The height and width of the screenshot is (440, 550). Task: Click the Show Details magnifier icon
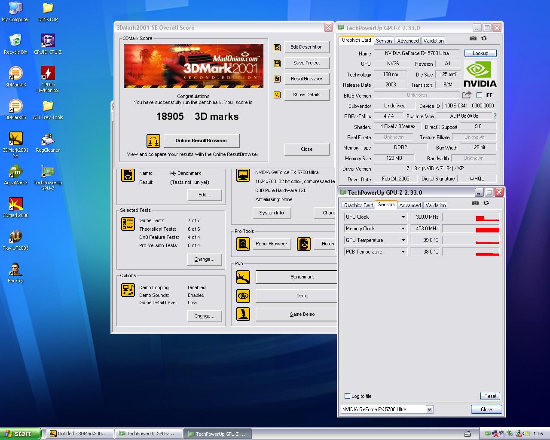coord(277,95)
